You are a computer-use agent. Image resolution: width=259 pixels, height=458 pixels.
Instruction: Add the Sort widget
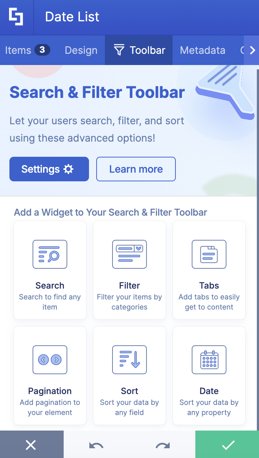click(129, 375)
